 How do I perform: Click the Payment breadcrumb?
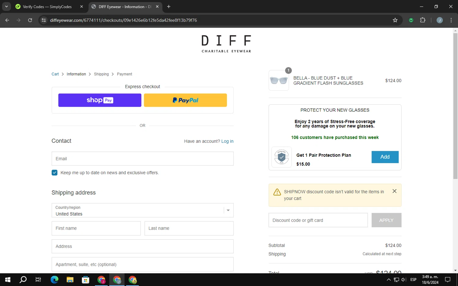point(125,74)
